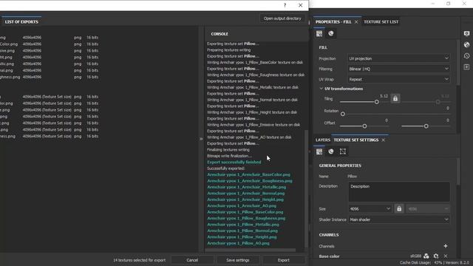Click Pillow_Normal.png exported file link
Viewport: 473px width, 266px height.
coord(242,231)
